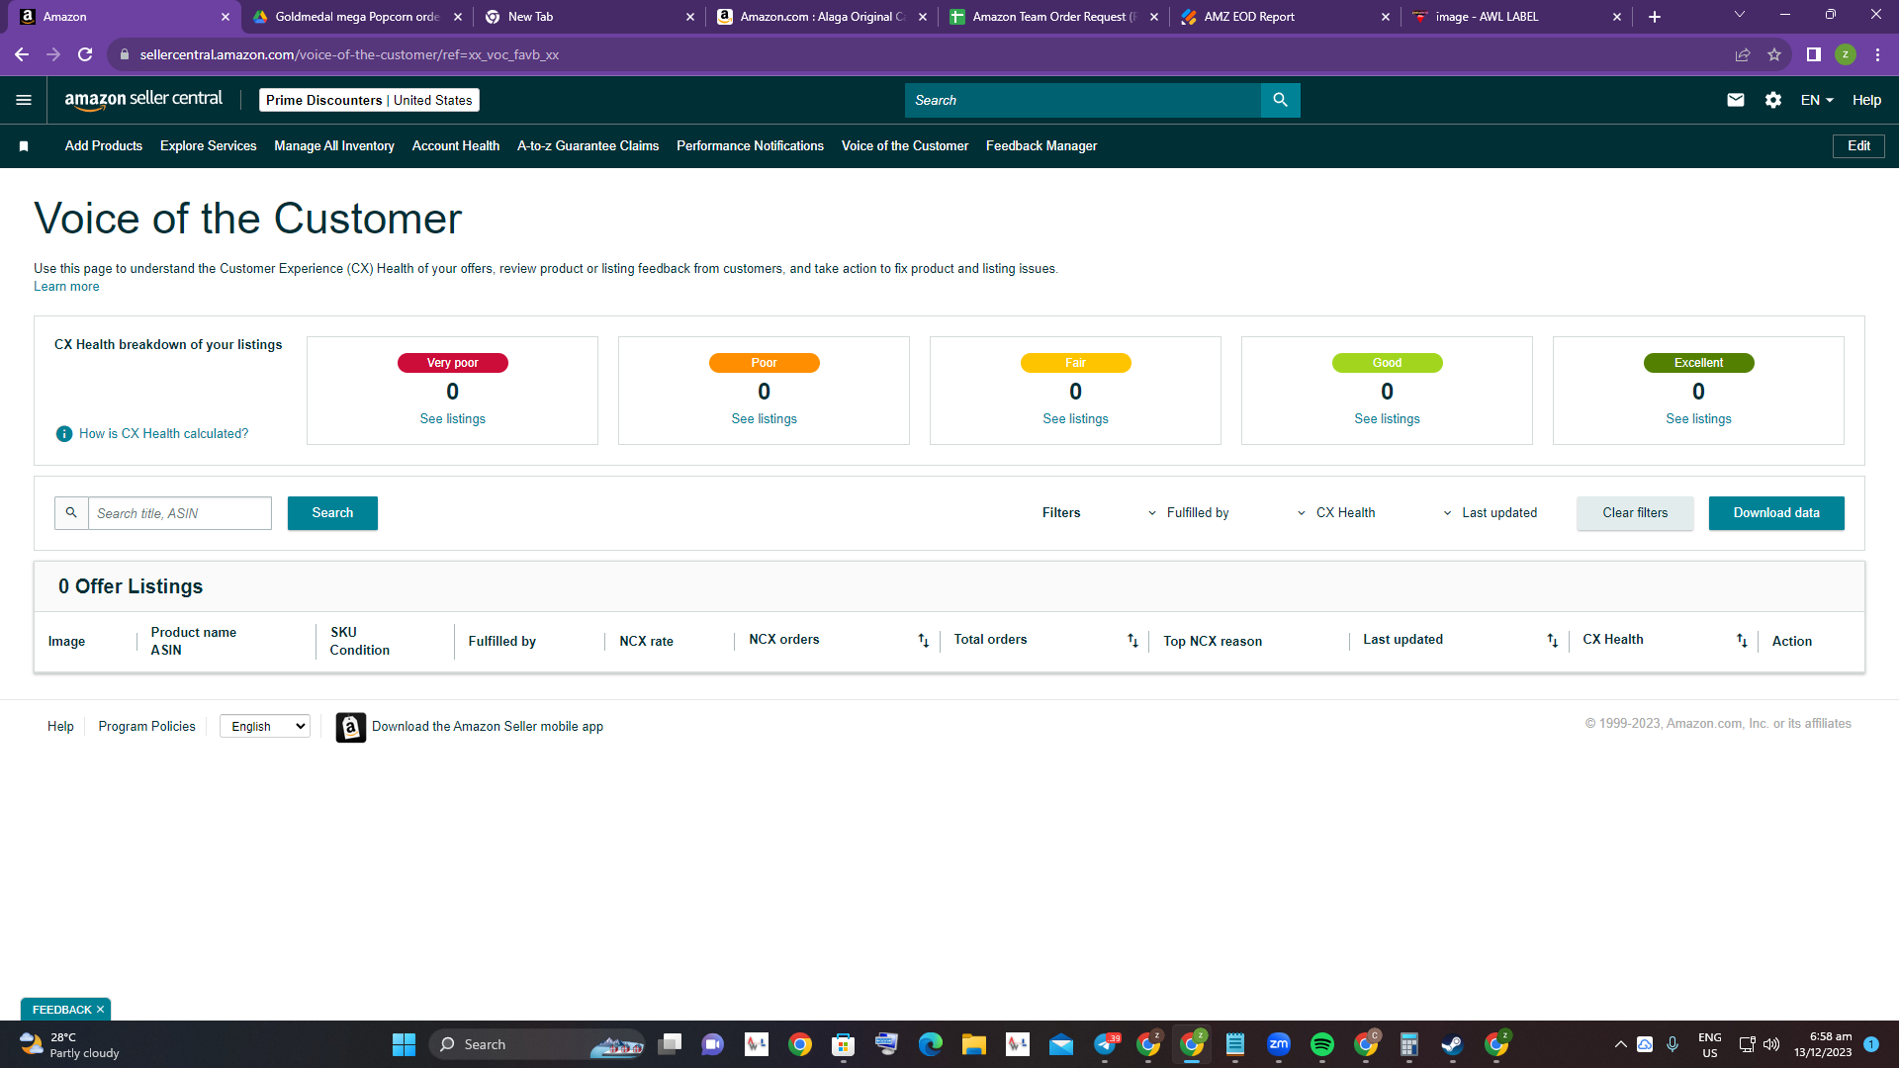Switch to the image - AWL LABEL tab
This screenshot has height=1068, width=1899.
pyautogui.click(x=1516, y=17)
